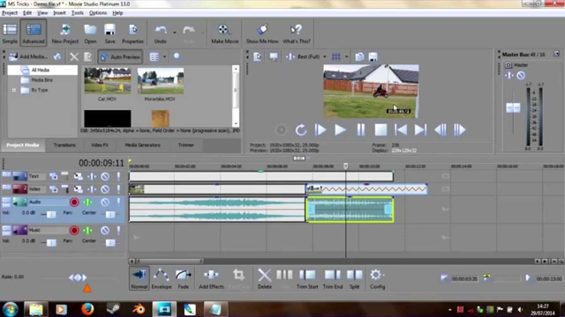The image size is (565, 317).
Task: Expand the By Type tree node
Action: [x=14, y=90]
